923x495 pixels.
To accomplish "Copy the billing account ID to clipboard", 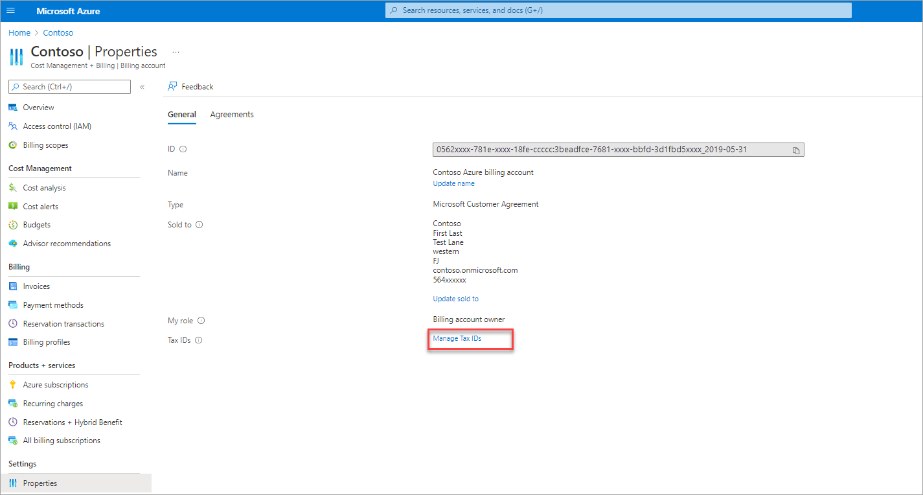I will (796, 150).
